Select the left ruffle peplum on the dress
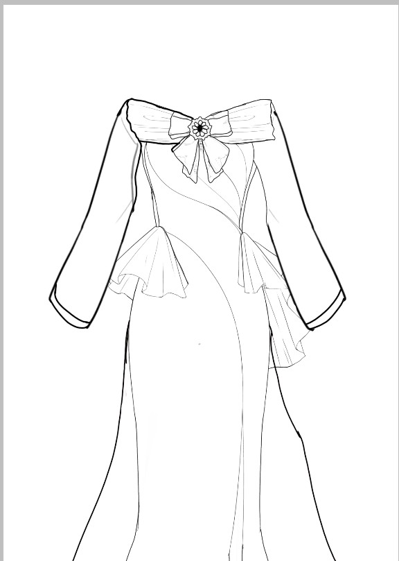This screenshot has width=399, height=561. pyautogui.click(x=148, y=263)
